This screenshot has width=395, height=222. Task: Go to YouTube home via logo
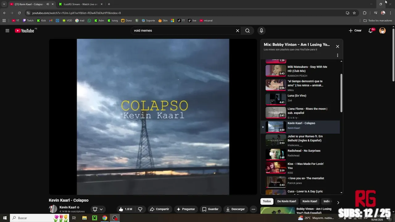click(x=24, y=31)
